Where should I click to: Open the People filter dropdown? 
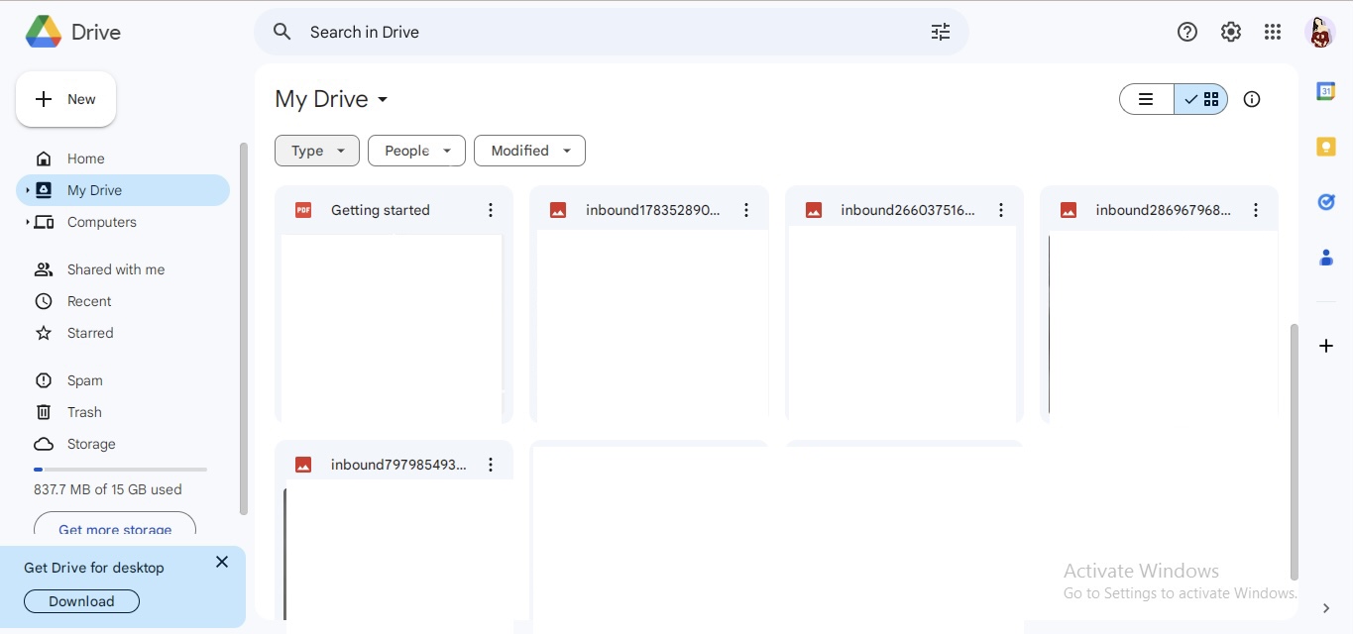[x=416, y=151]
